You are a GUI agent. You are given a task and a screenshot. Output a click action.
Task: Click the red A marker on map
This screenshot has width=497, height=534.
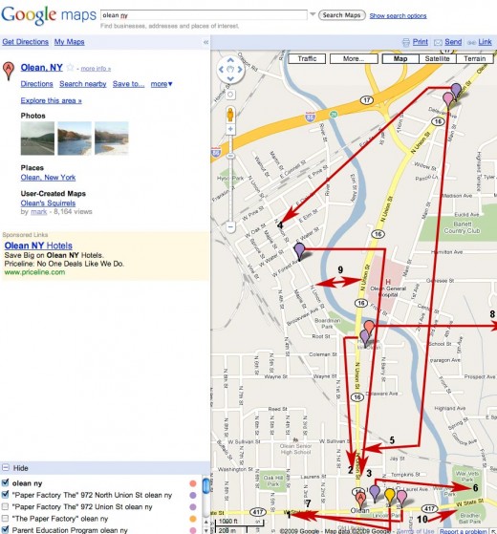(361, 501)
